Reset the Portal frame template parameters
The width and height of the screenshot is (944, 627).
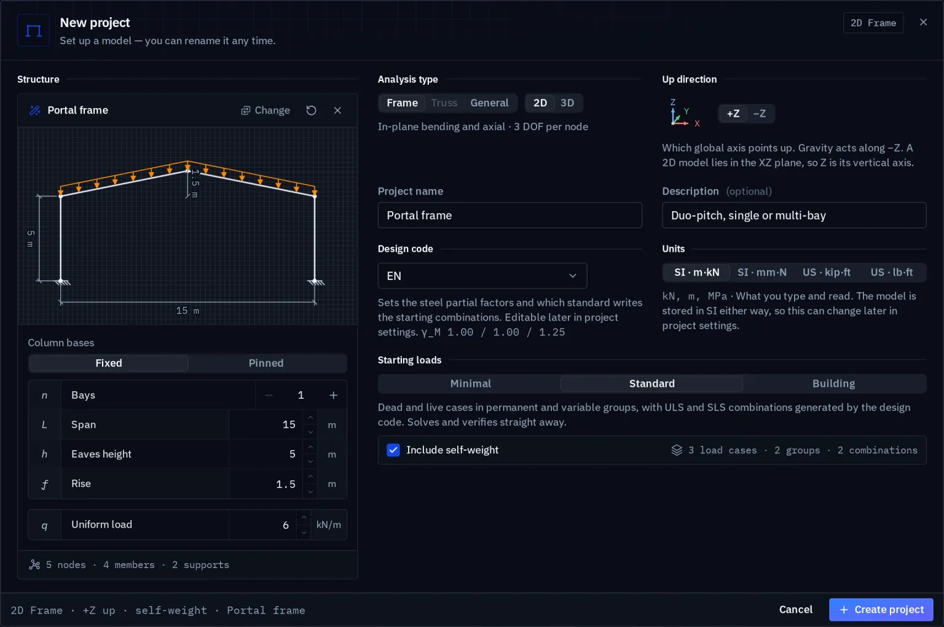[x=311, y=111]
